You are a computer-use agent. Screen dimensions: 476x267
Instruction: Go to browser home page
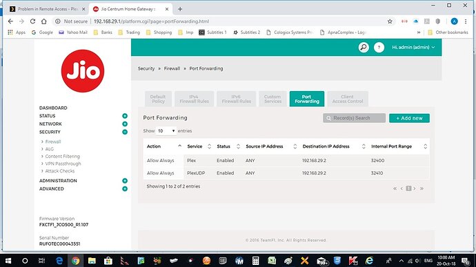(44, 21)
